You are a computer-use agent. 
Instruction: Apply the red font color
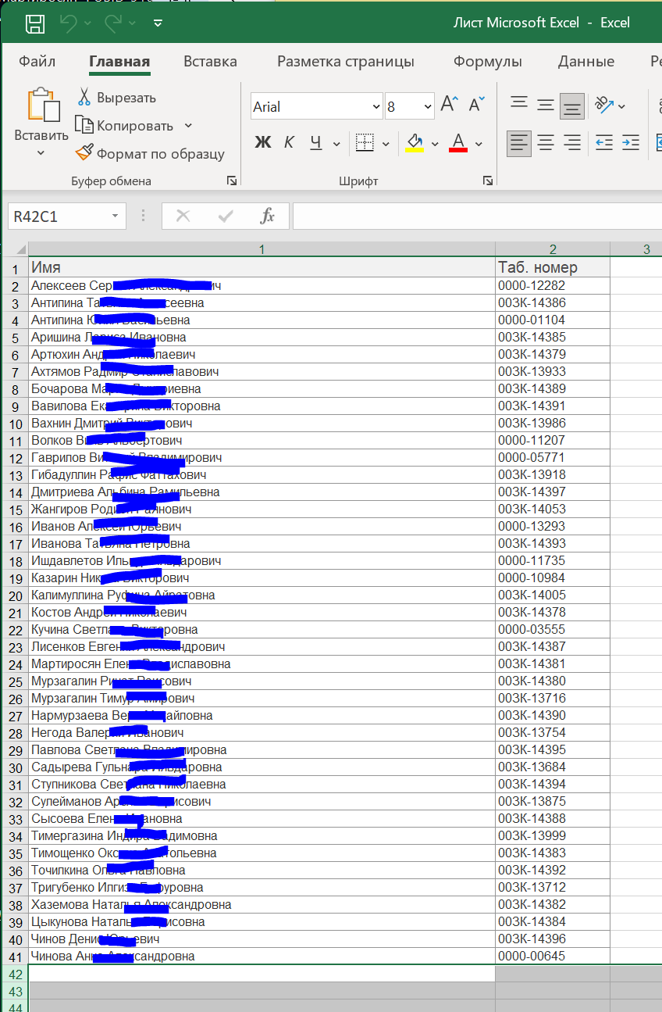(x=458, y=142)
